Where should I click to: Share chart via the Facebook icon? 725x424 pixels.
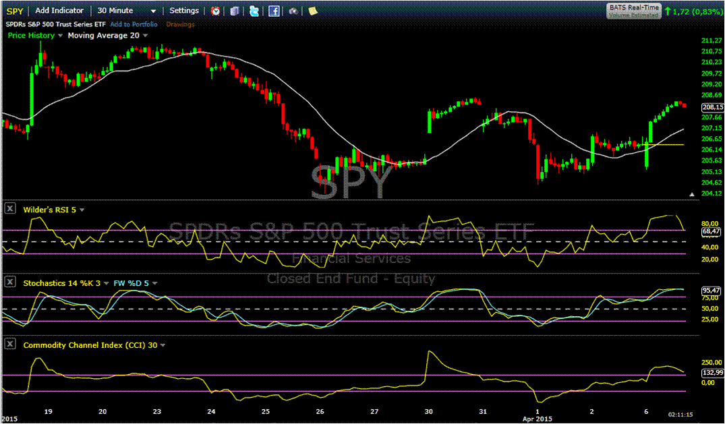pos(274,11)
